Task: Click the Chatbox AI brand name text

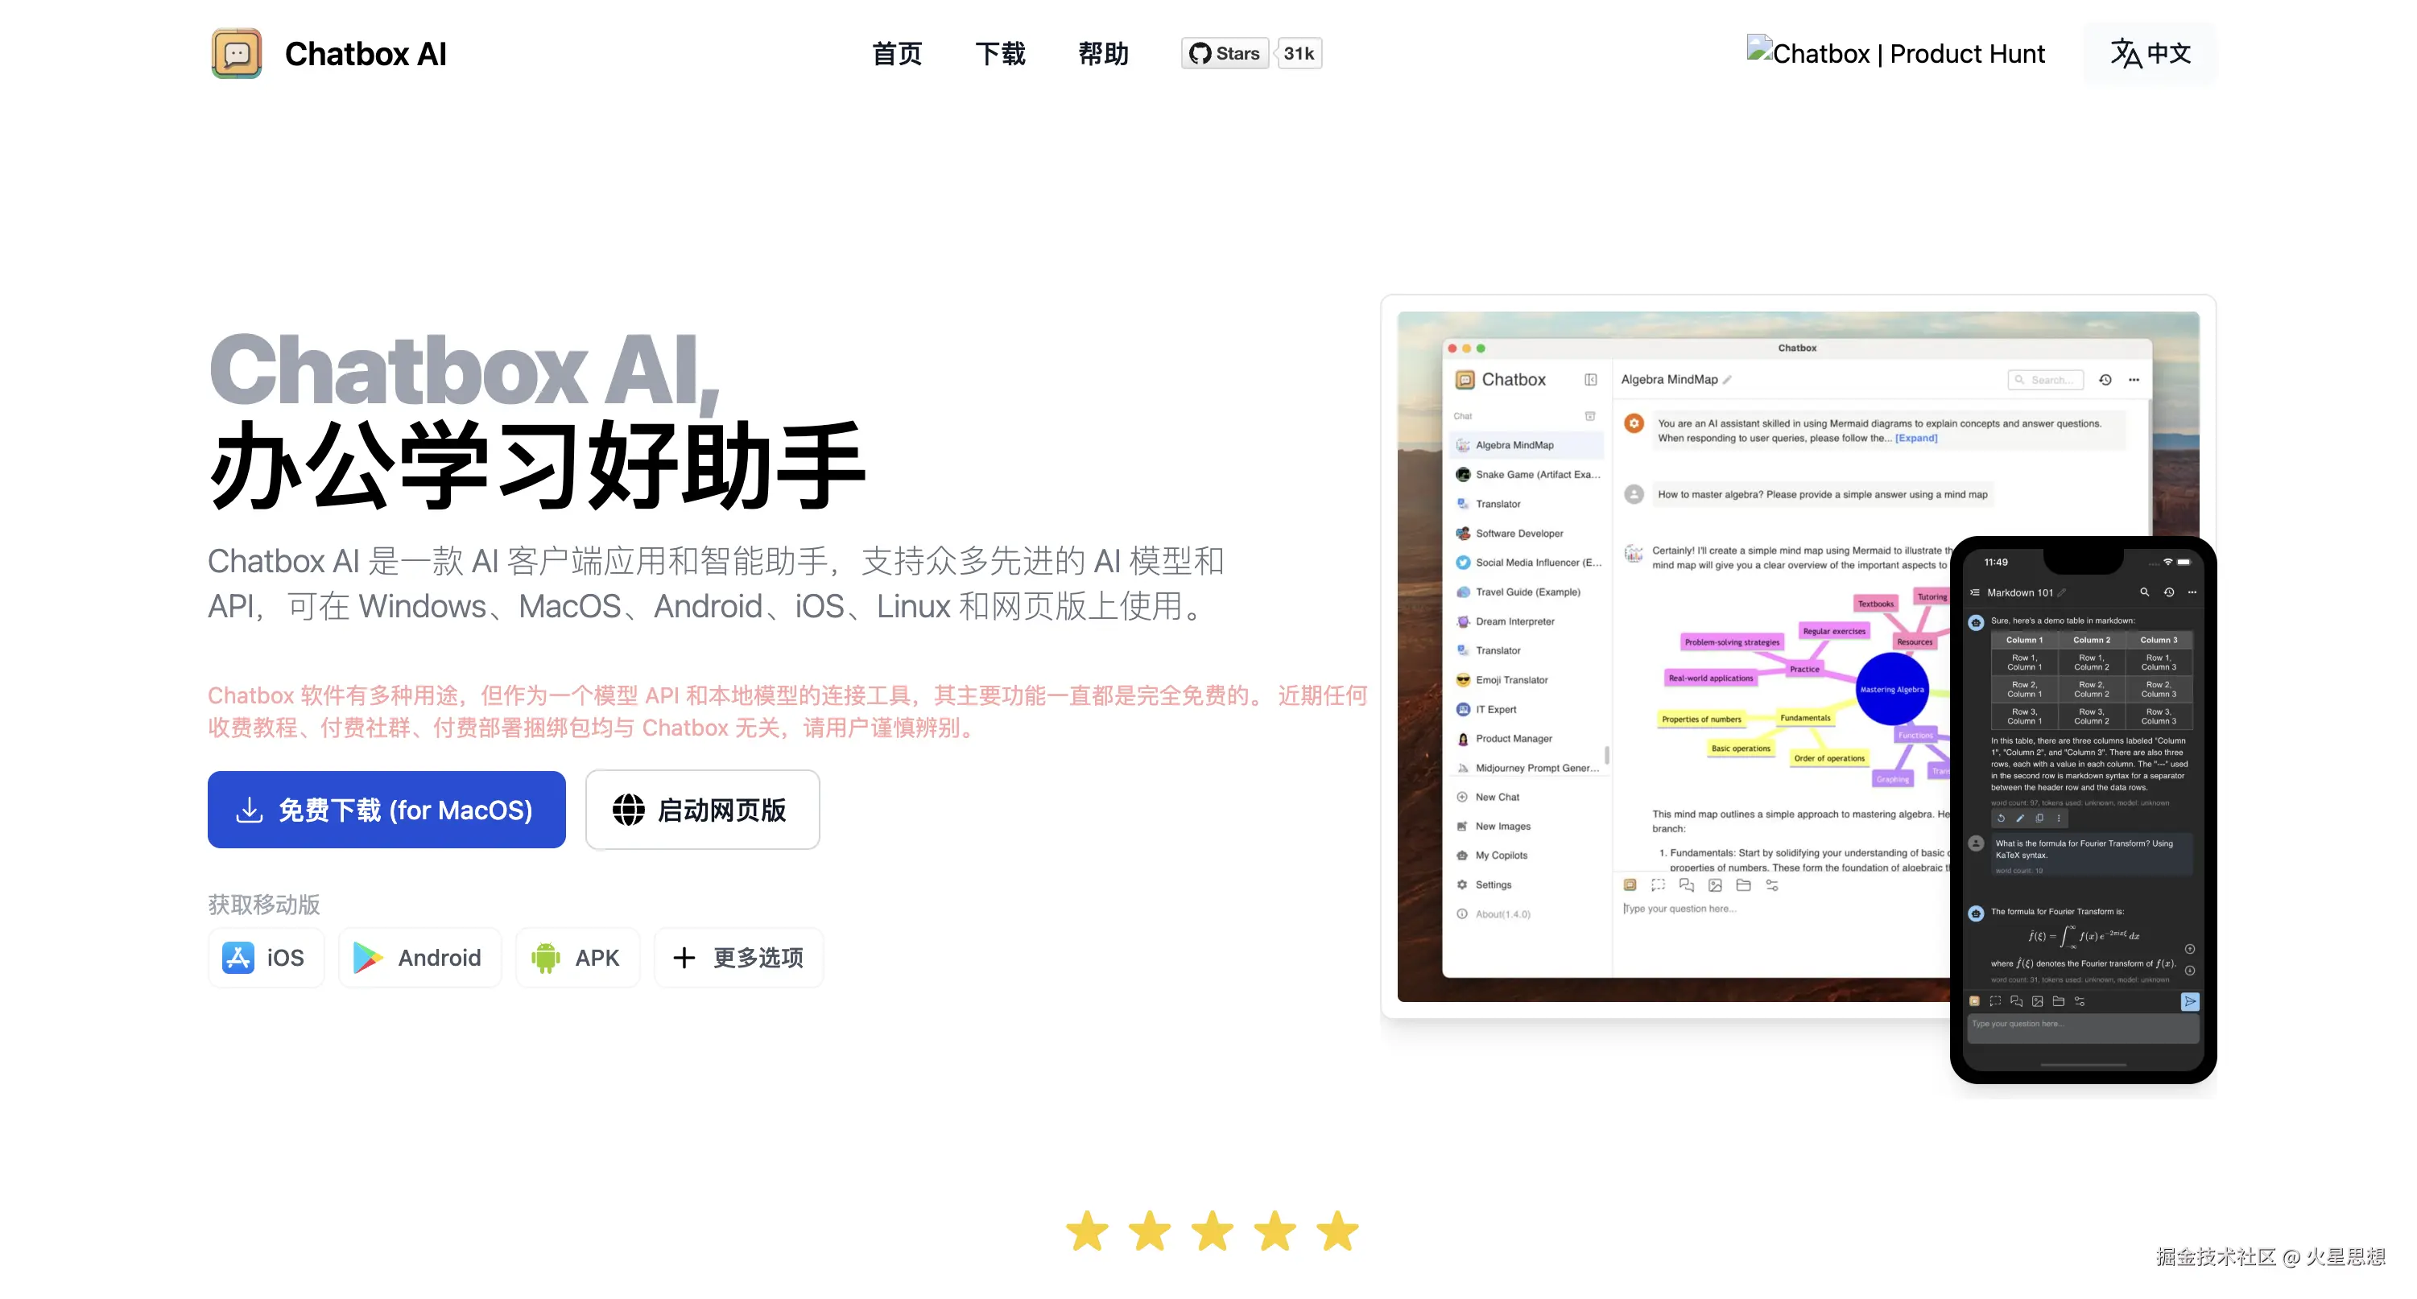Action: 366,53
